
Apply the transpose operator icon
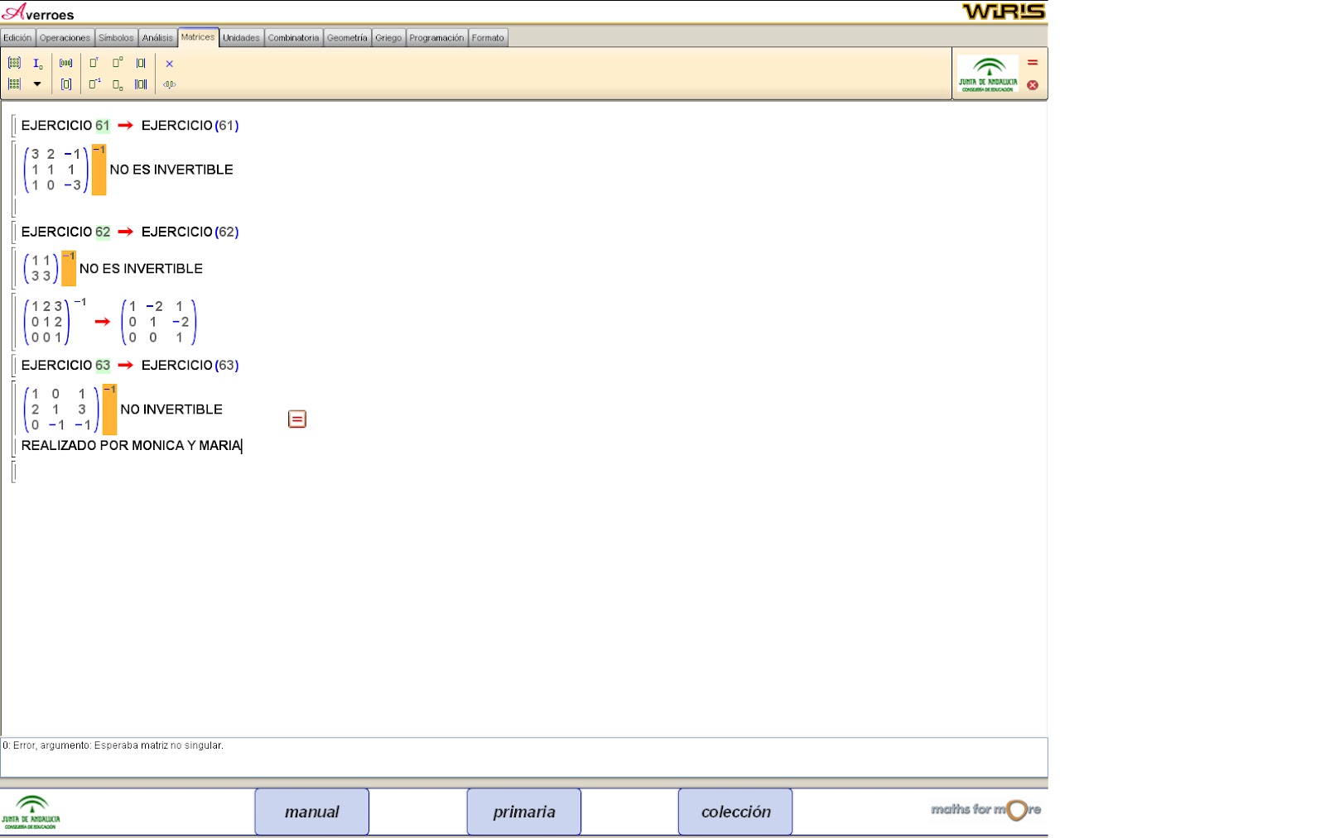[94, 63]
